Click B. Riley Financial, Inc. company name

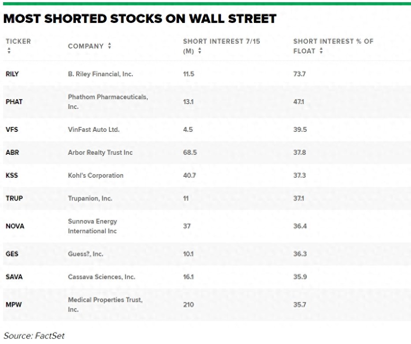coord(101,74)
